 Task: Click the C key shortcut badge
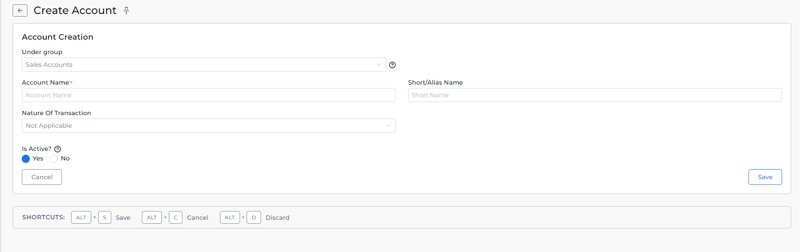(x=175, y=217)
